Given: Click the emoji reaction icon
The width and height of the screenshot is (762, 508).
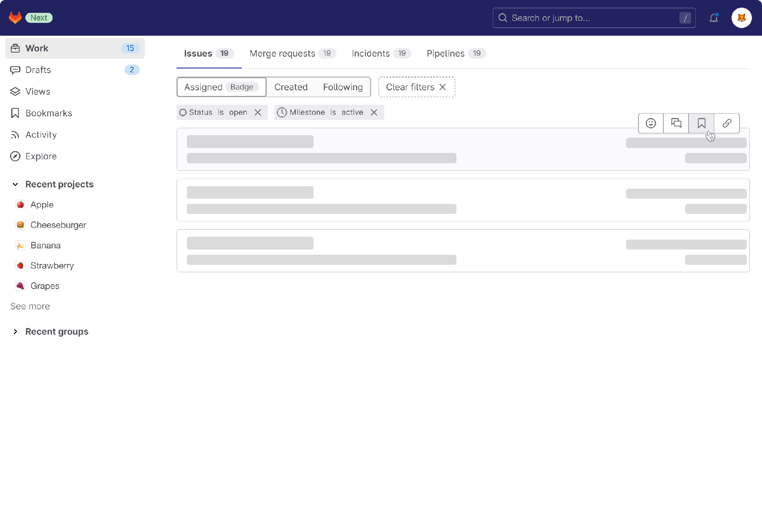Looking at the screenshot, I should (651, 123).
